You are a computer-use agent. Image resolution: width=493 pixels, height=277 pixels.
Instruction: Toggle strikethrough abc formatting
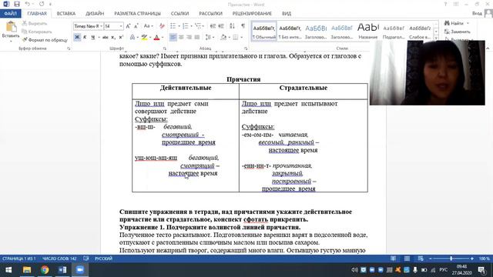pos(106,38)
